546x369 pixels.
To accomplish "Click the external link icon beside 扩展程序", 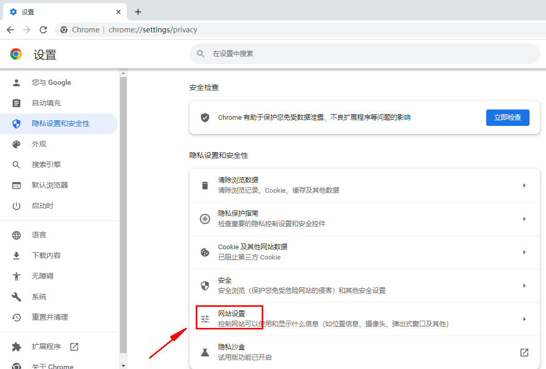I will pyautogui.click(x=74, y=346).
